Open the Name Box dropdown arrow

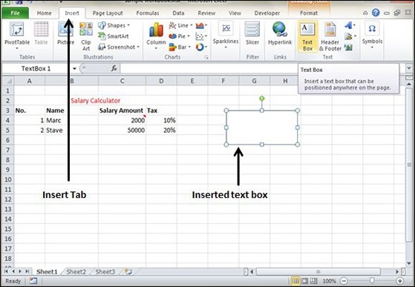75,69
